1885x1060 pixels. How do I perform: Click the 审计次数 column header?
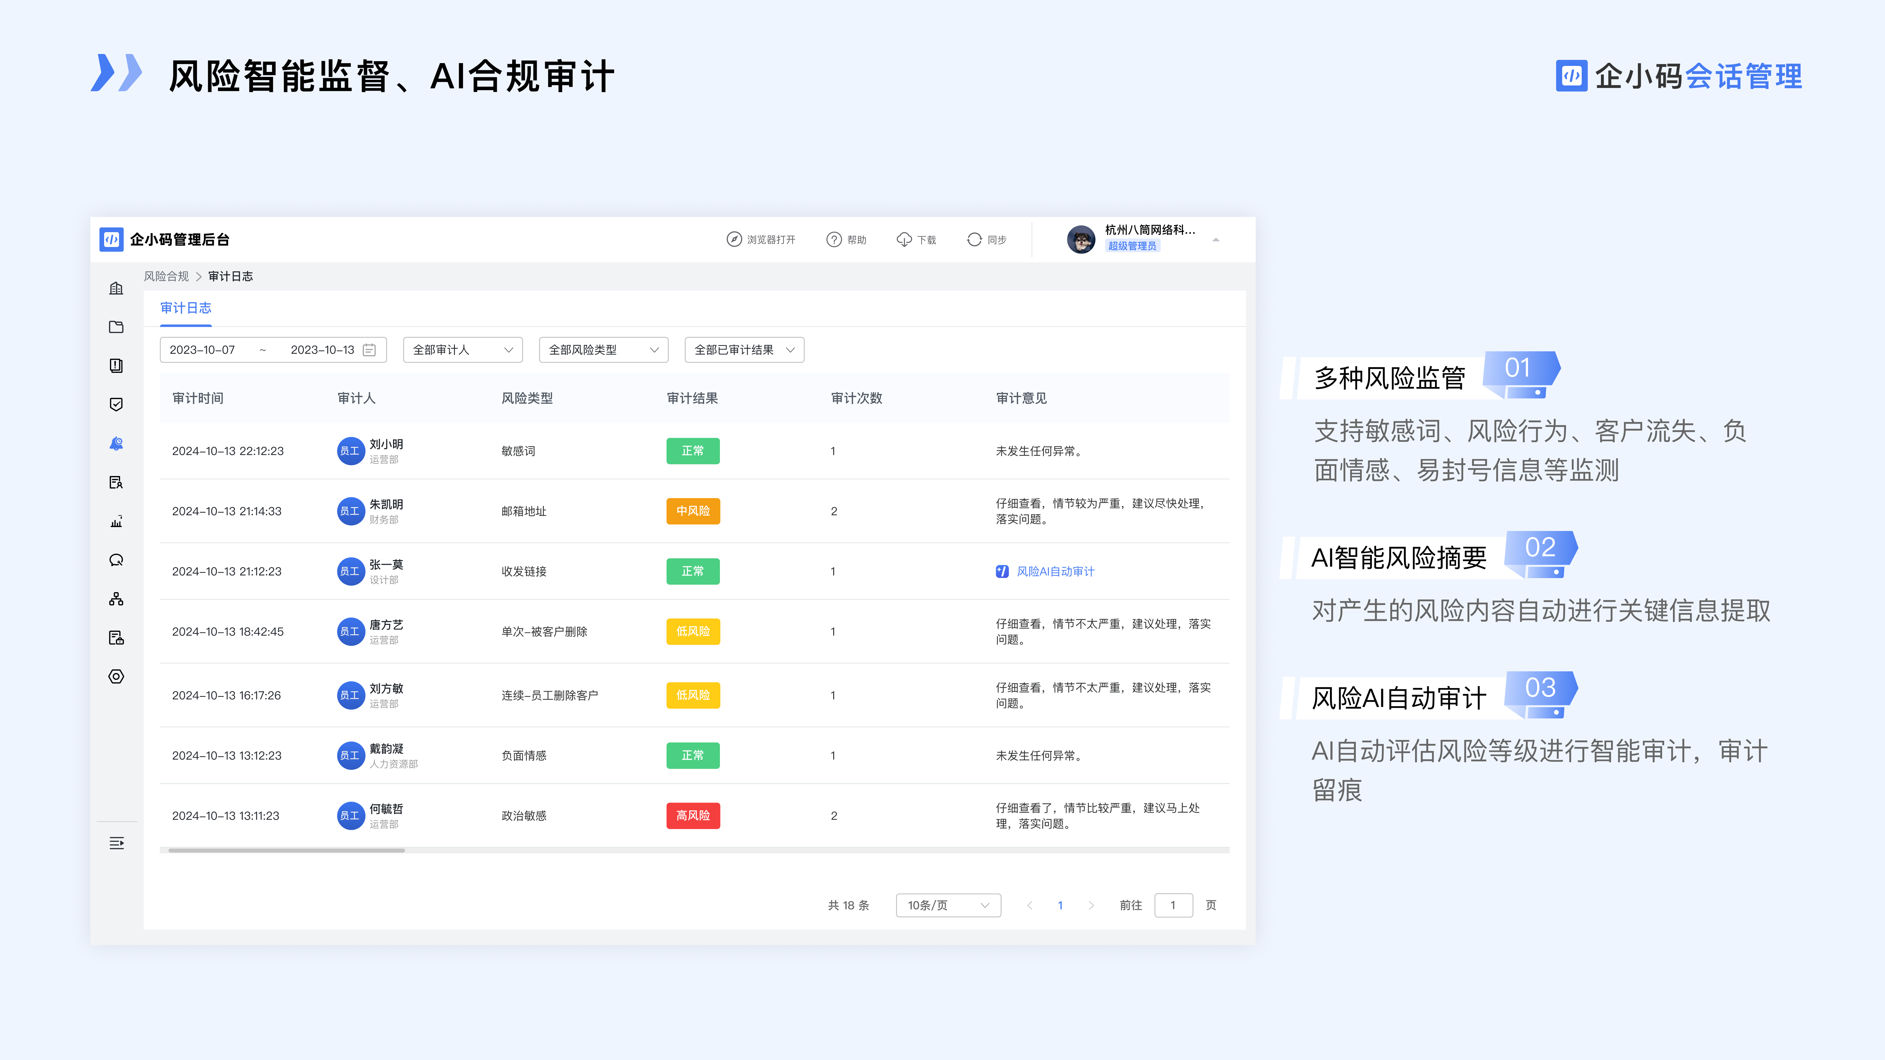pyautogui.click(x=857, y=399)
